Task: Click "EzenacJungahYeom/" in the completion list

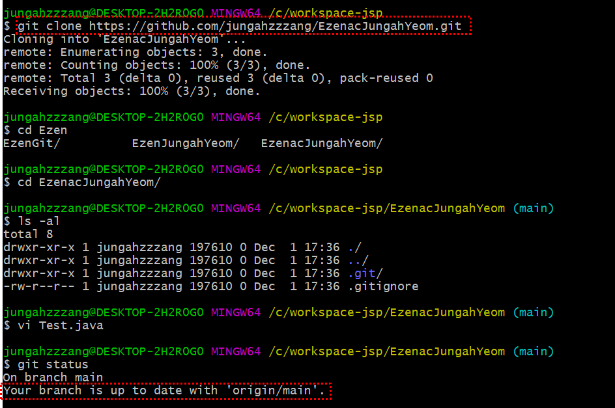Action: click(x=322, y=143)
